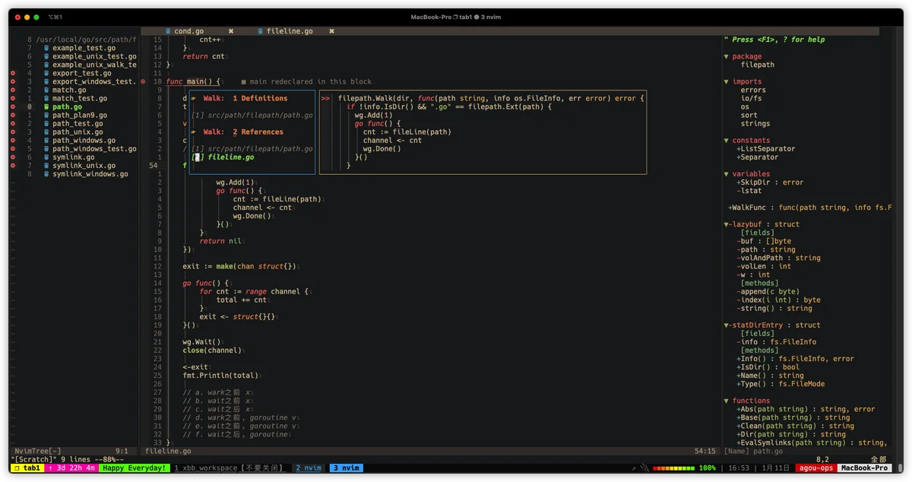Jump to the WalkFunc type in the outline
Screen dimensions: 912x482
(810, 208)
